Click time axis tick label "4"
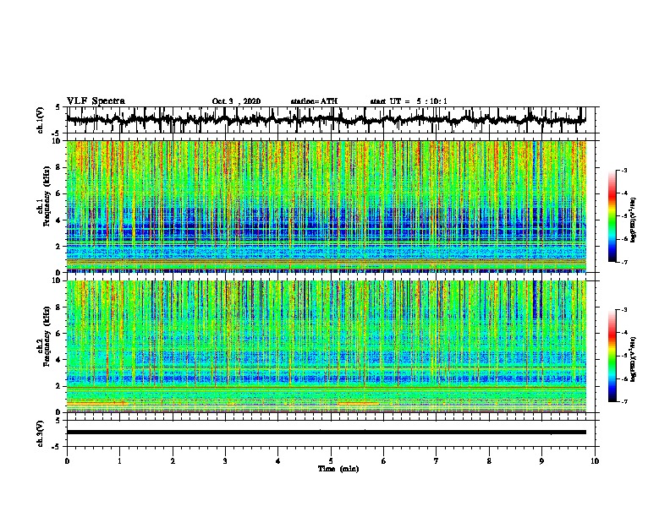 point(278,461)
